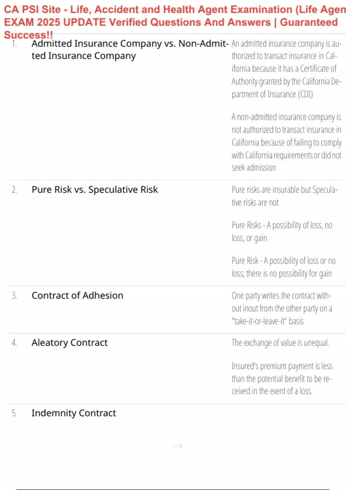The height and width of the screenshot is (490, 346).
Task: Select the 'Indemnity Contract' term
Action: [74, 413]
